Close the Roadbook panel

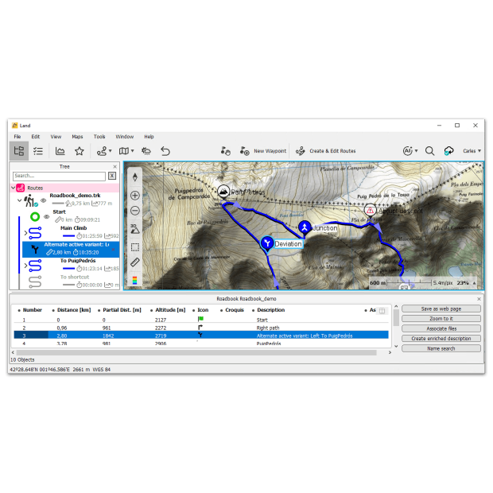click(x=479, y=299)
